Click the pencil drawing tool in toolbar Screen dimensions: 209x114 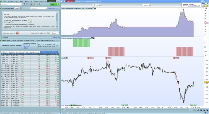coord(34,4)
